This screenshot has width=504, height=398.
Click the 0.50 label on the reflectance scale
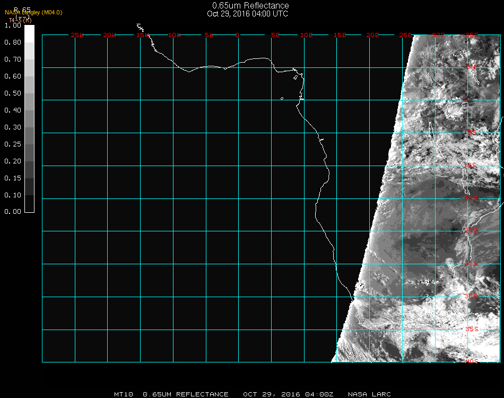12,93
